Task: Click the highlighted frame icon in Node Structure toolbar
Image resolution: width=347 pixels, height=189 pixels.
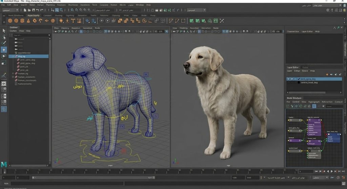Action: click(x=314, y=106)
